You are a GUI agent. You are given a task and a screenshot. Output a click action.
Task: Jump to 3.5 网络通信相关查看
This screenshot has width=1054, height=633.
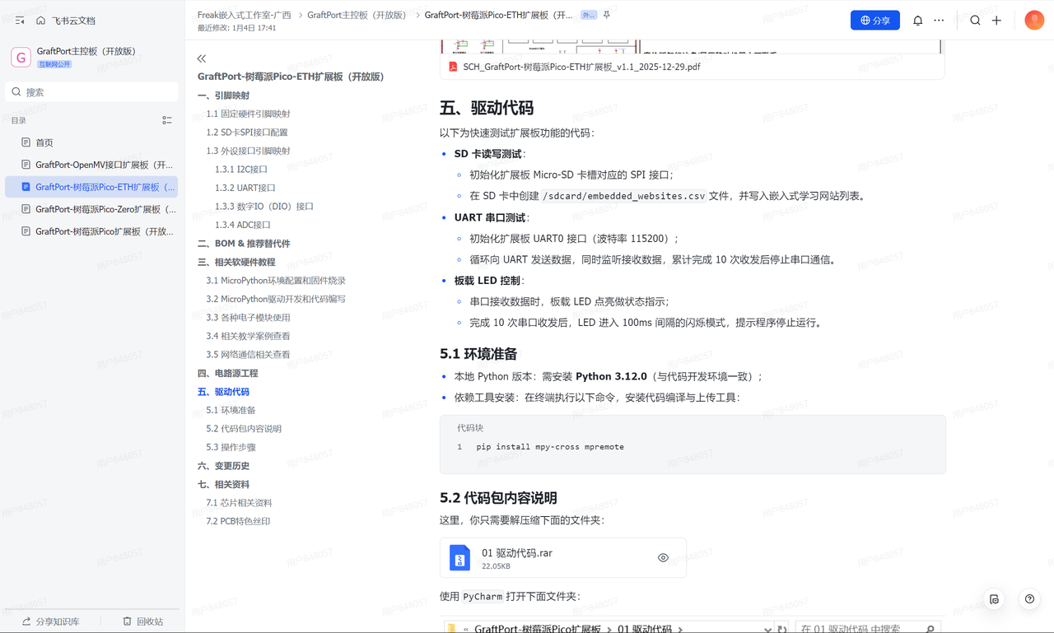pos(248,355)
